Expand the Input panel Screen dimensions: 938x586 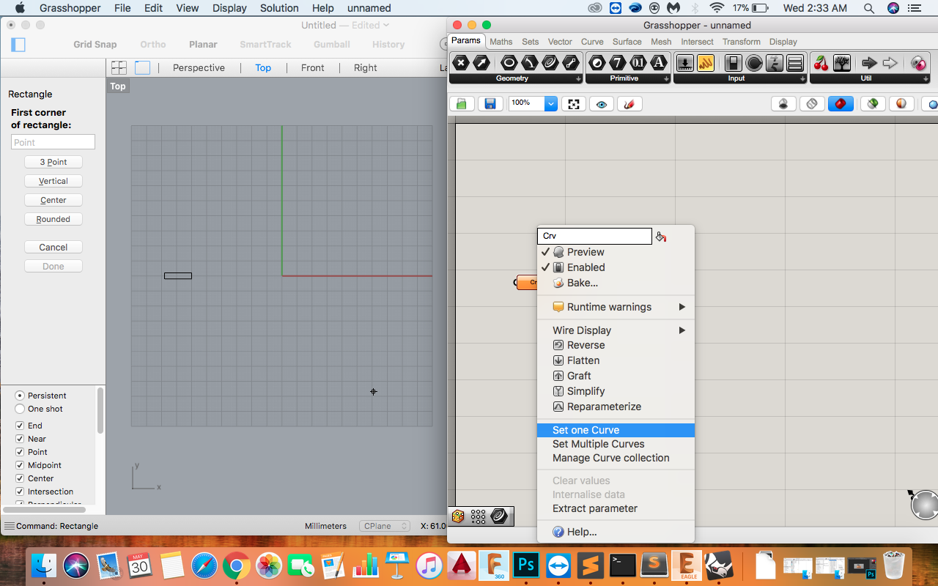pos(802,78)
